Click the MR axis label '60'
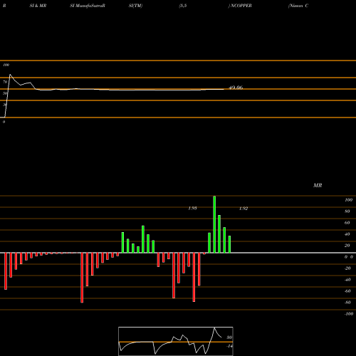The height and width of the screenshot is (356, 356). (x=347, y=223)
